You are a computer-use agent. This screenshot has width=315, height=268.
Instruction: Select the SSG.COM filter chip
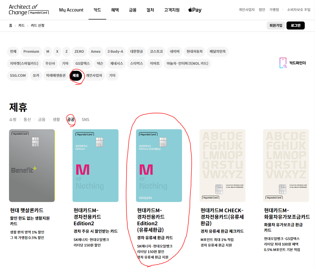[18, 75]
